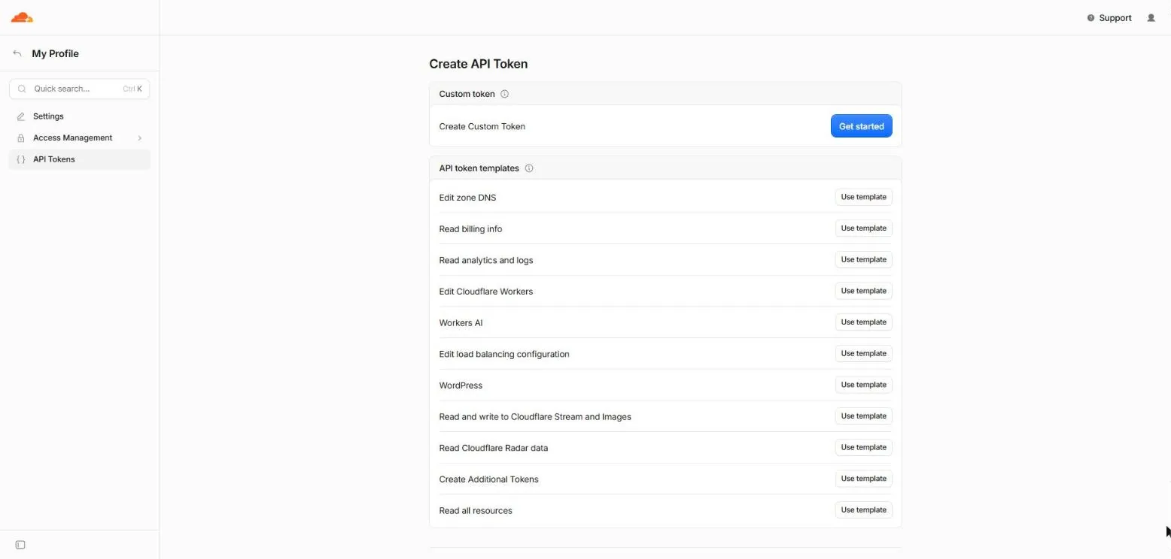Click the braces icon beside API Tokens
The image size is (1171, 559).
(x=21, y=159)
